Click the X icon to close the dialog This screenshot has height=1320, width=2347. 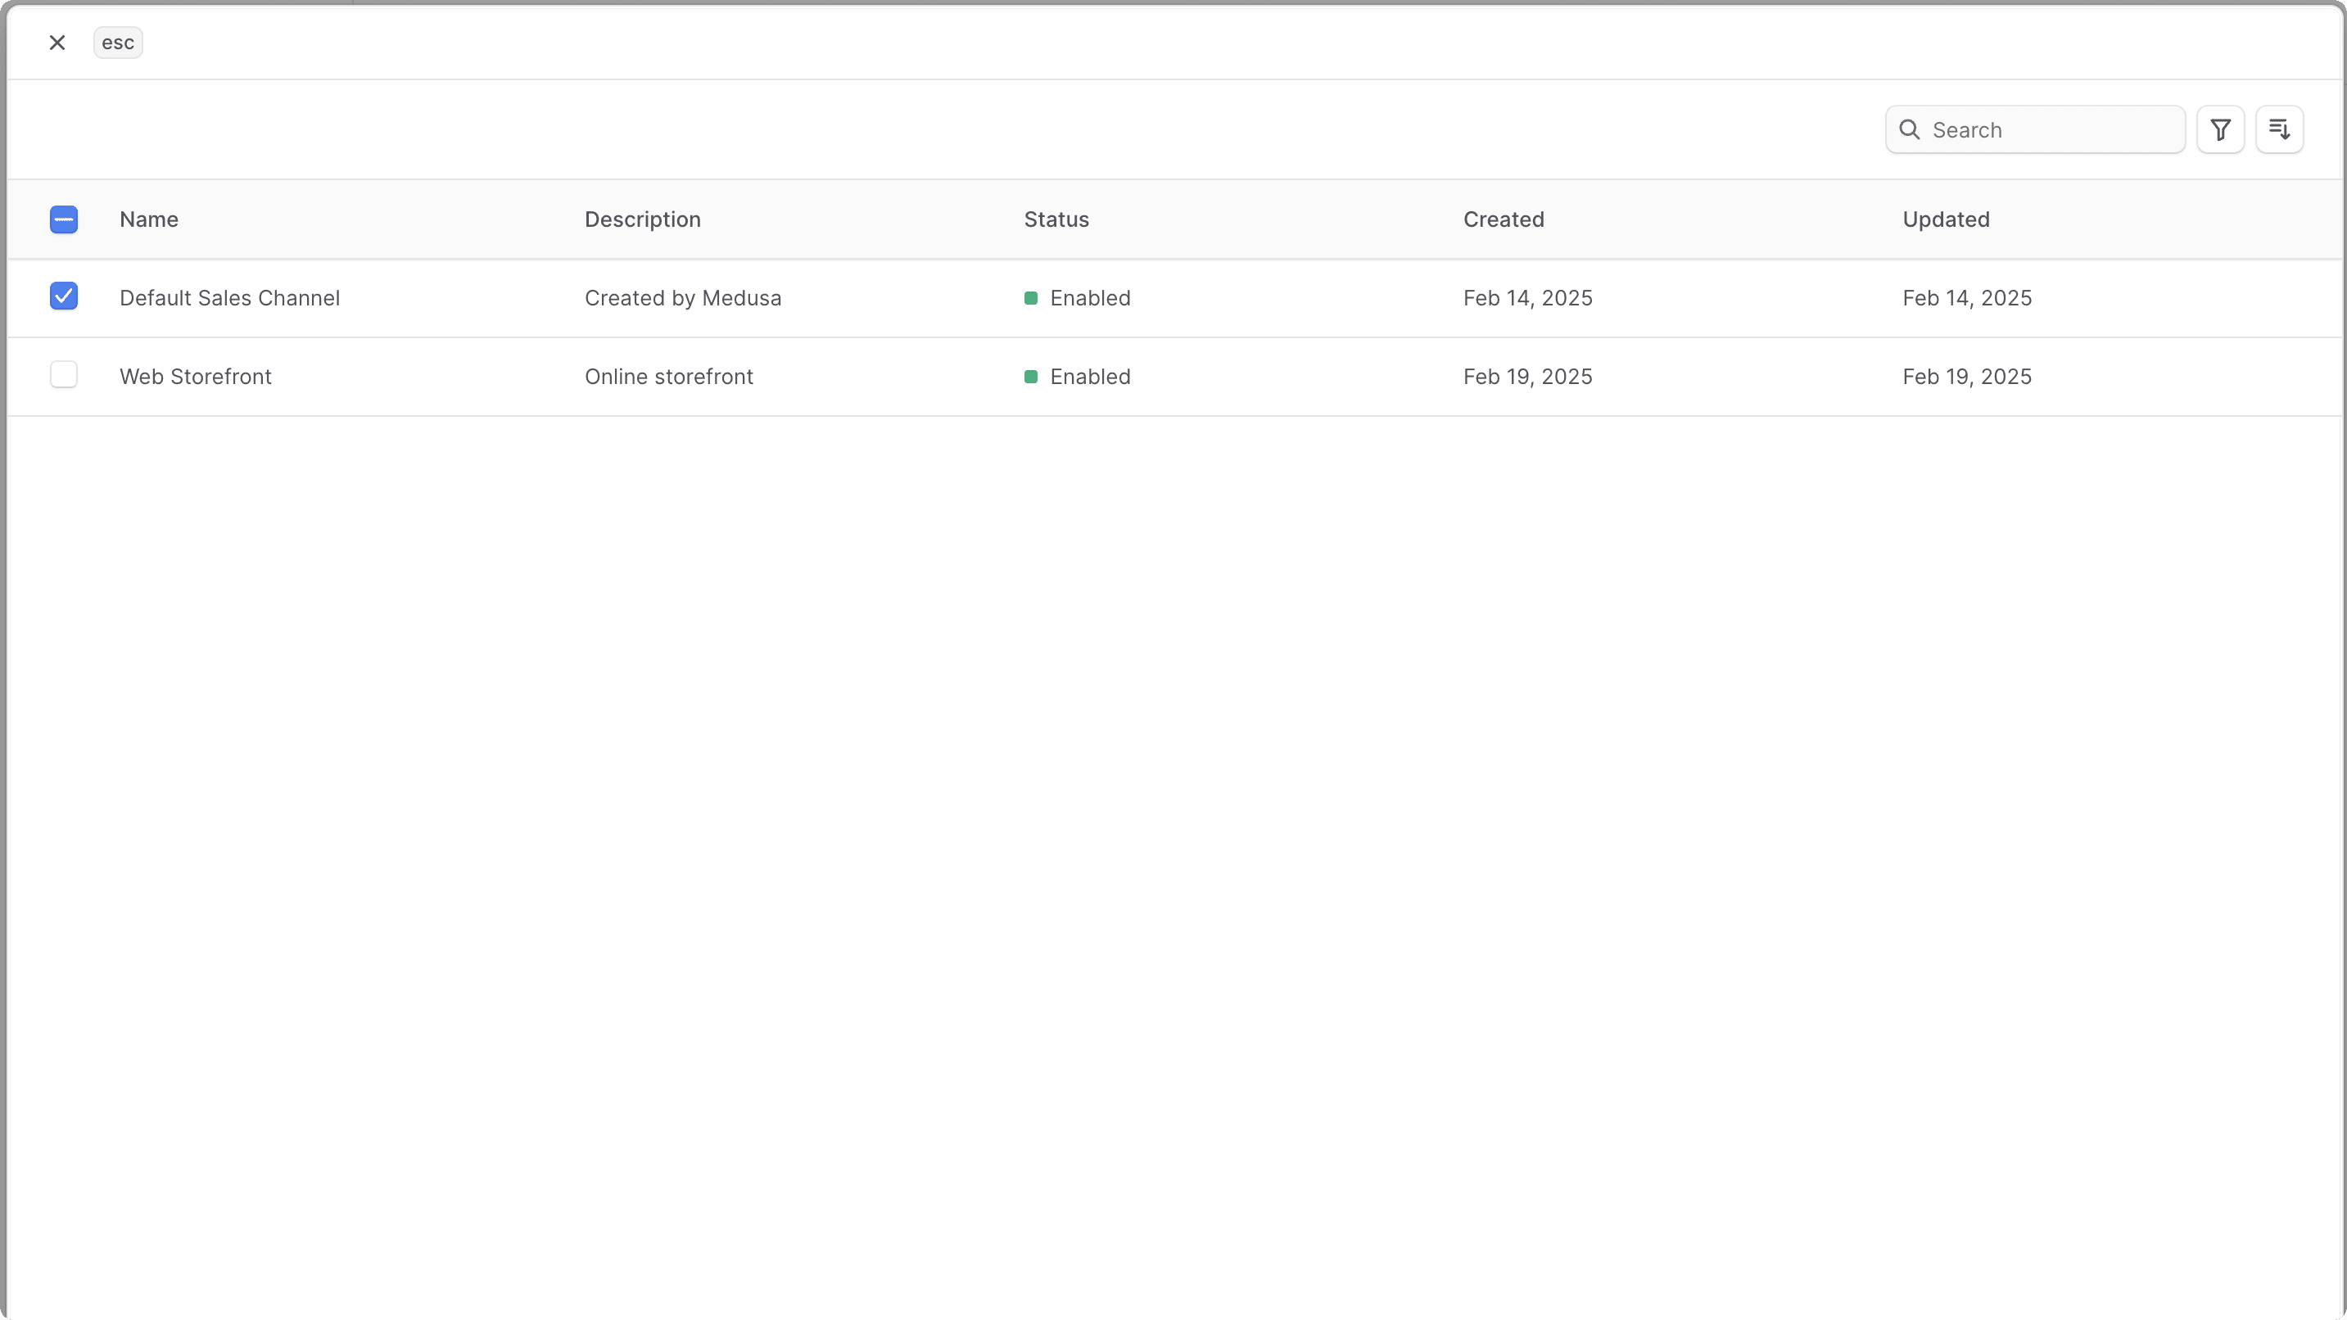tap(57, 42)
